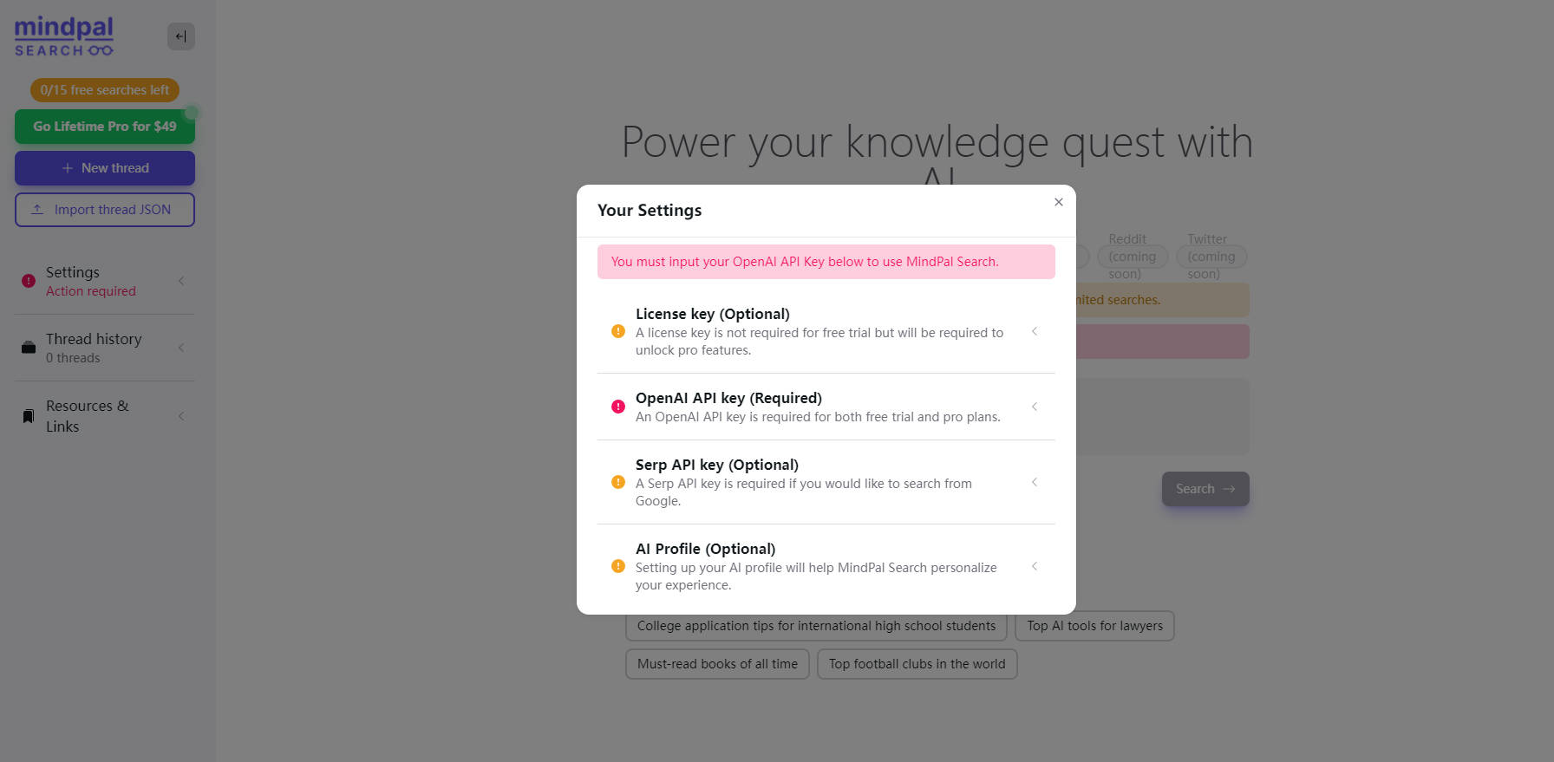Viewport: 1554px width, 762px height.
Task: Click orange warning icon for License key
Action: click(x=618, y=331)
